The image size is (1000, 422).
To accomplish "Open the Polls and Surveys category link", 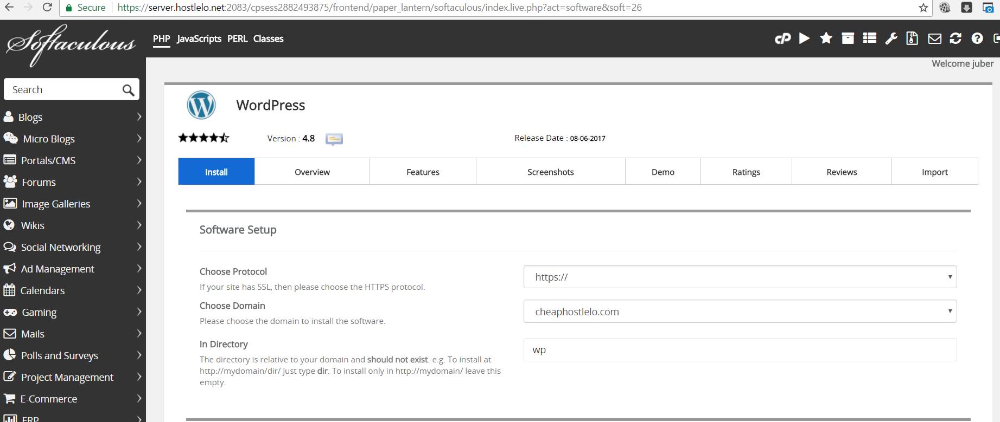I will click(x=60, y=355).
